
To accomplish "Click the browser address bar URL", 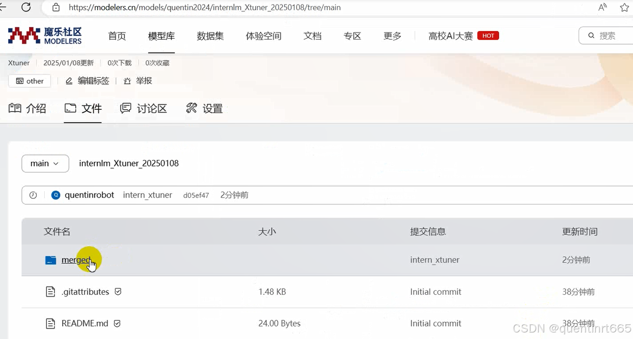I will coord(204,7).
